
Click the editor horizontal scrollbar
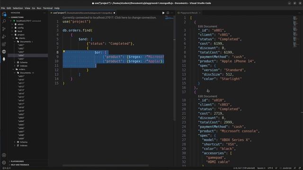(106, 165)
